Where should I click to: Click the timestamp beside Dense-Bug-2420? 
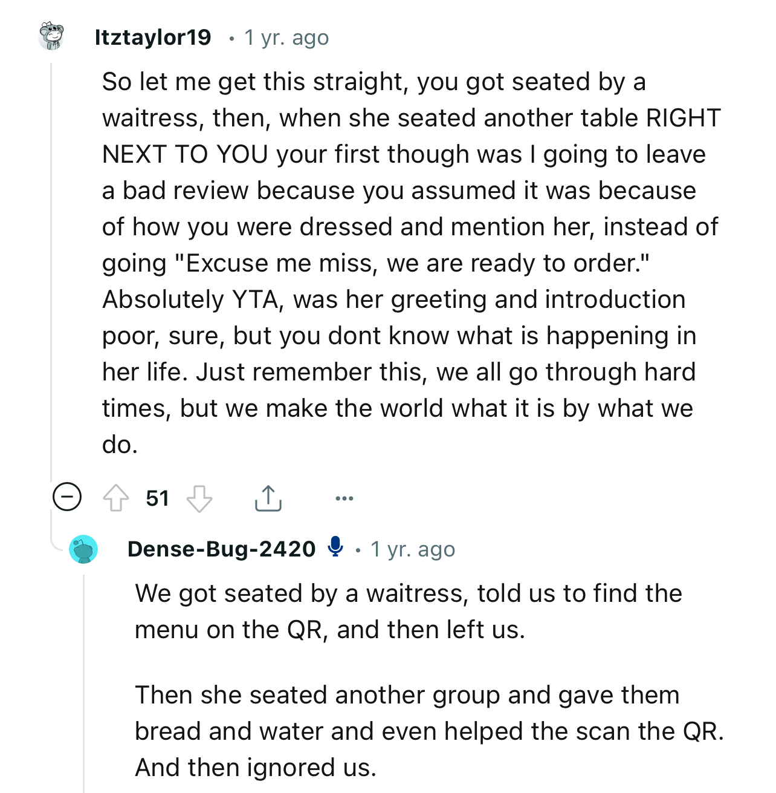pyautogui.click(x=413, y=549)
